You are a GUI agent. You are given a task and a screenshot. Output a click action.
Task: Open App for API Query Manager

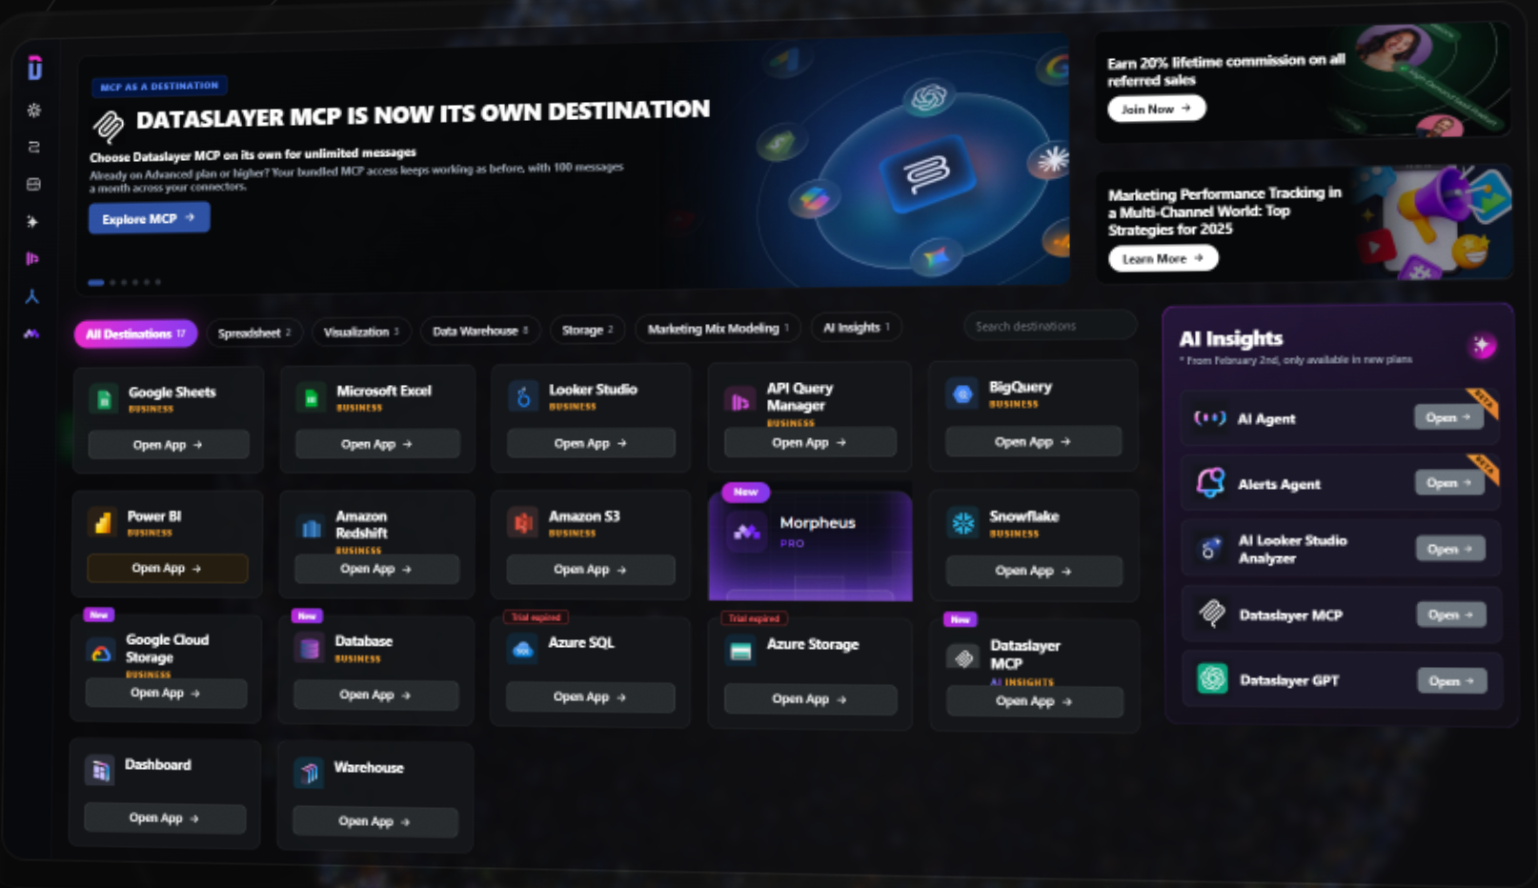point(810,442)
